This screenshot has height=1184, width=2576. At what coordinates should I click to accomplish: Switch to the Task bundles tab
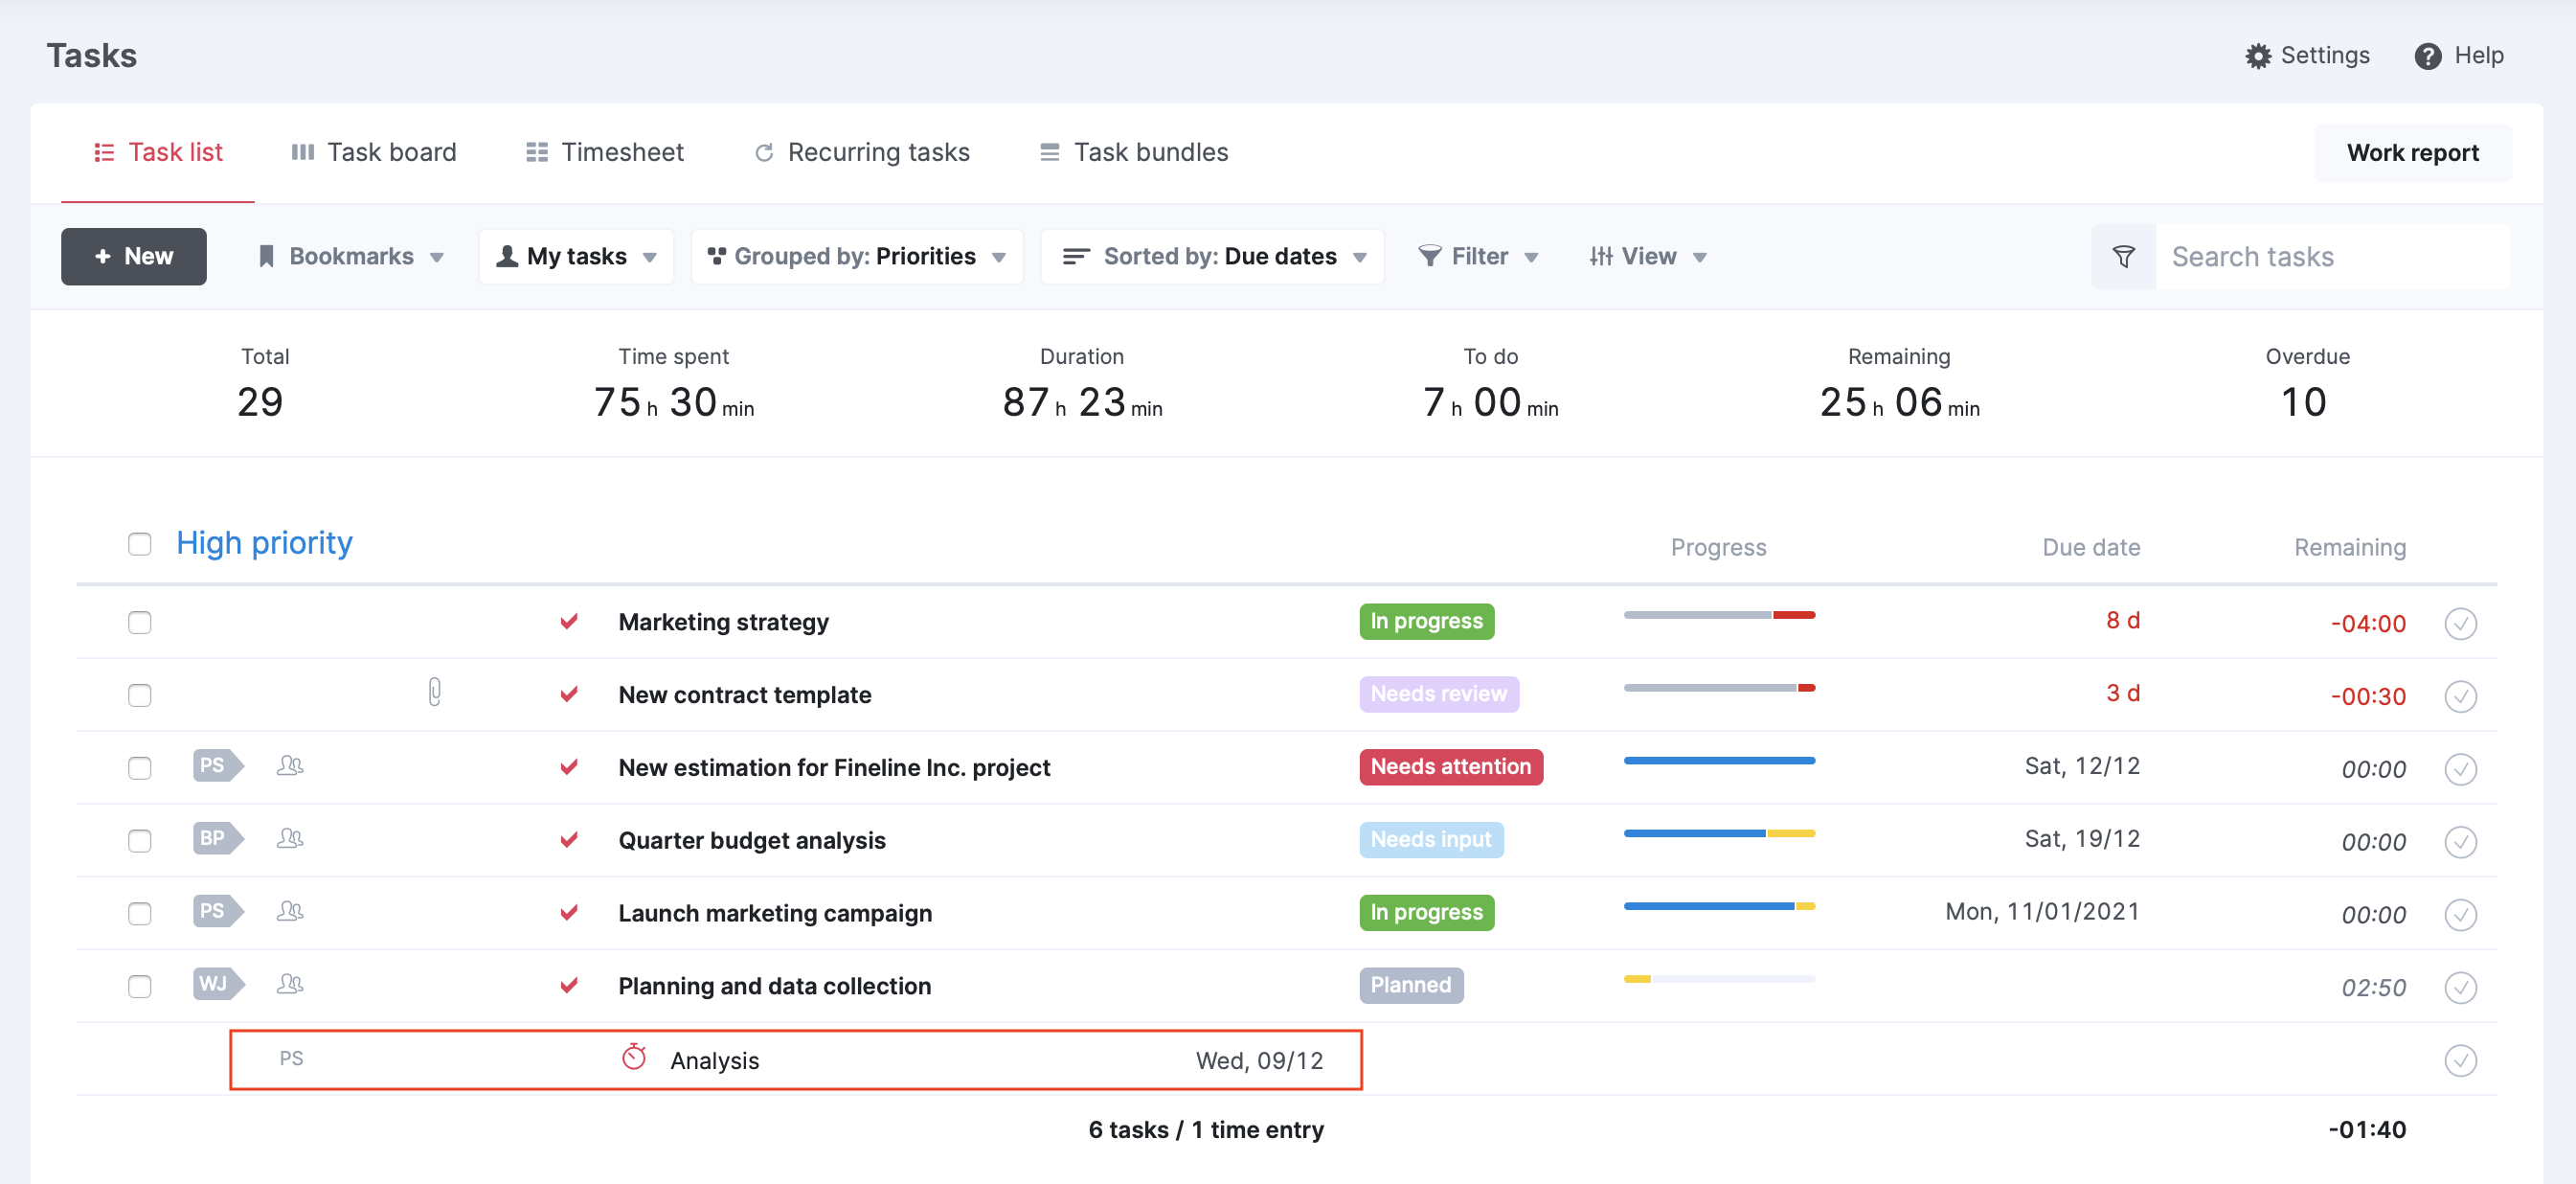pos(1134,153)
